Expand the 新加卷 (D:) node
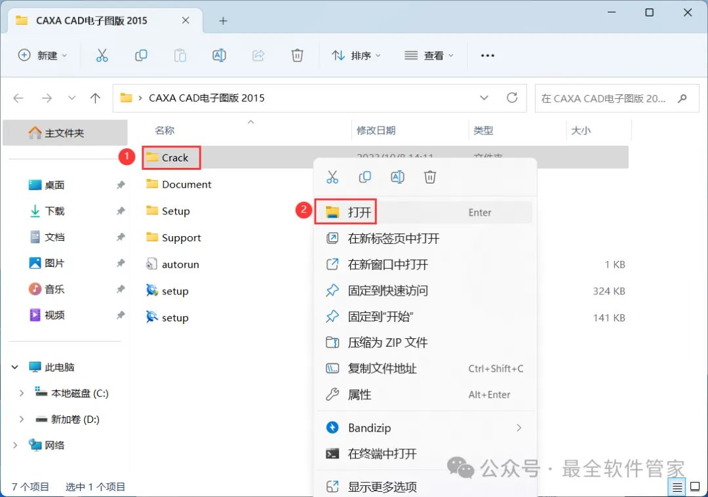The image size is (708, 497). coord(21,420)
